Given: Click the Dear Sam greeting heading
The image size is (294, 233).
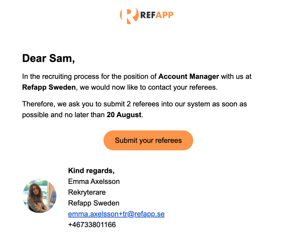Looking at the screenshot, I should [49, 58].
